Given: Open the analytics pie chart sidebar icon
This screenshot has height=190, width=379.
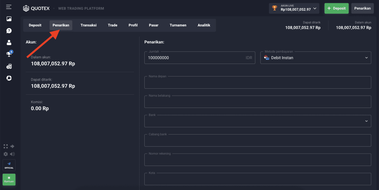Looking at the screenshot, I should 9,78.
